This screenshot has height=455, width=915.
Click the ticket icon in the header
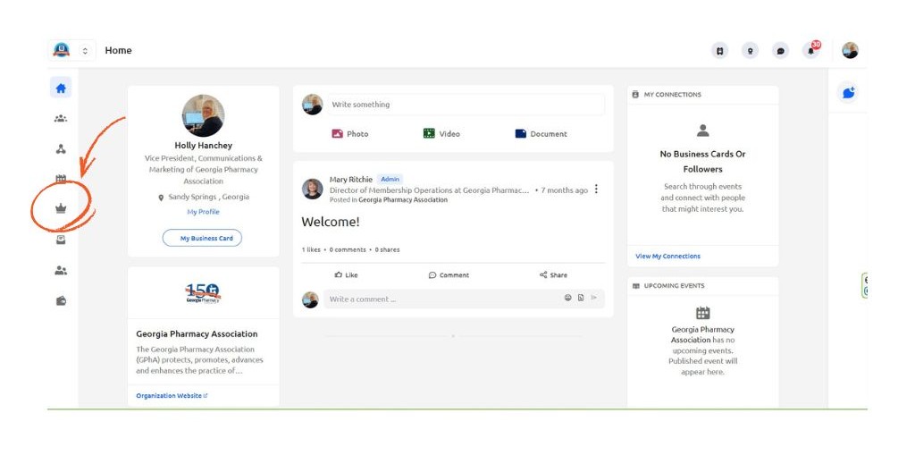coord(720,51)
